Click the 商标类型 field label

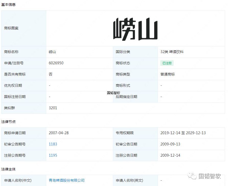pyautogui.click(x=123, y=74)
